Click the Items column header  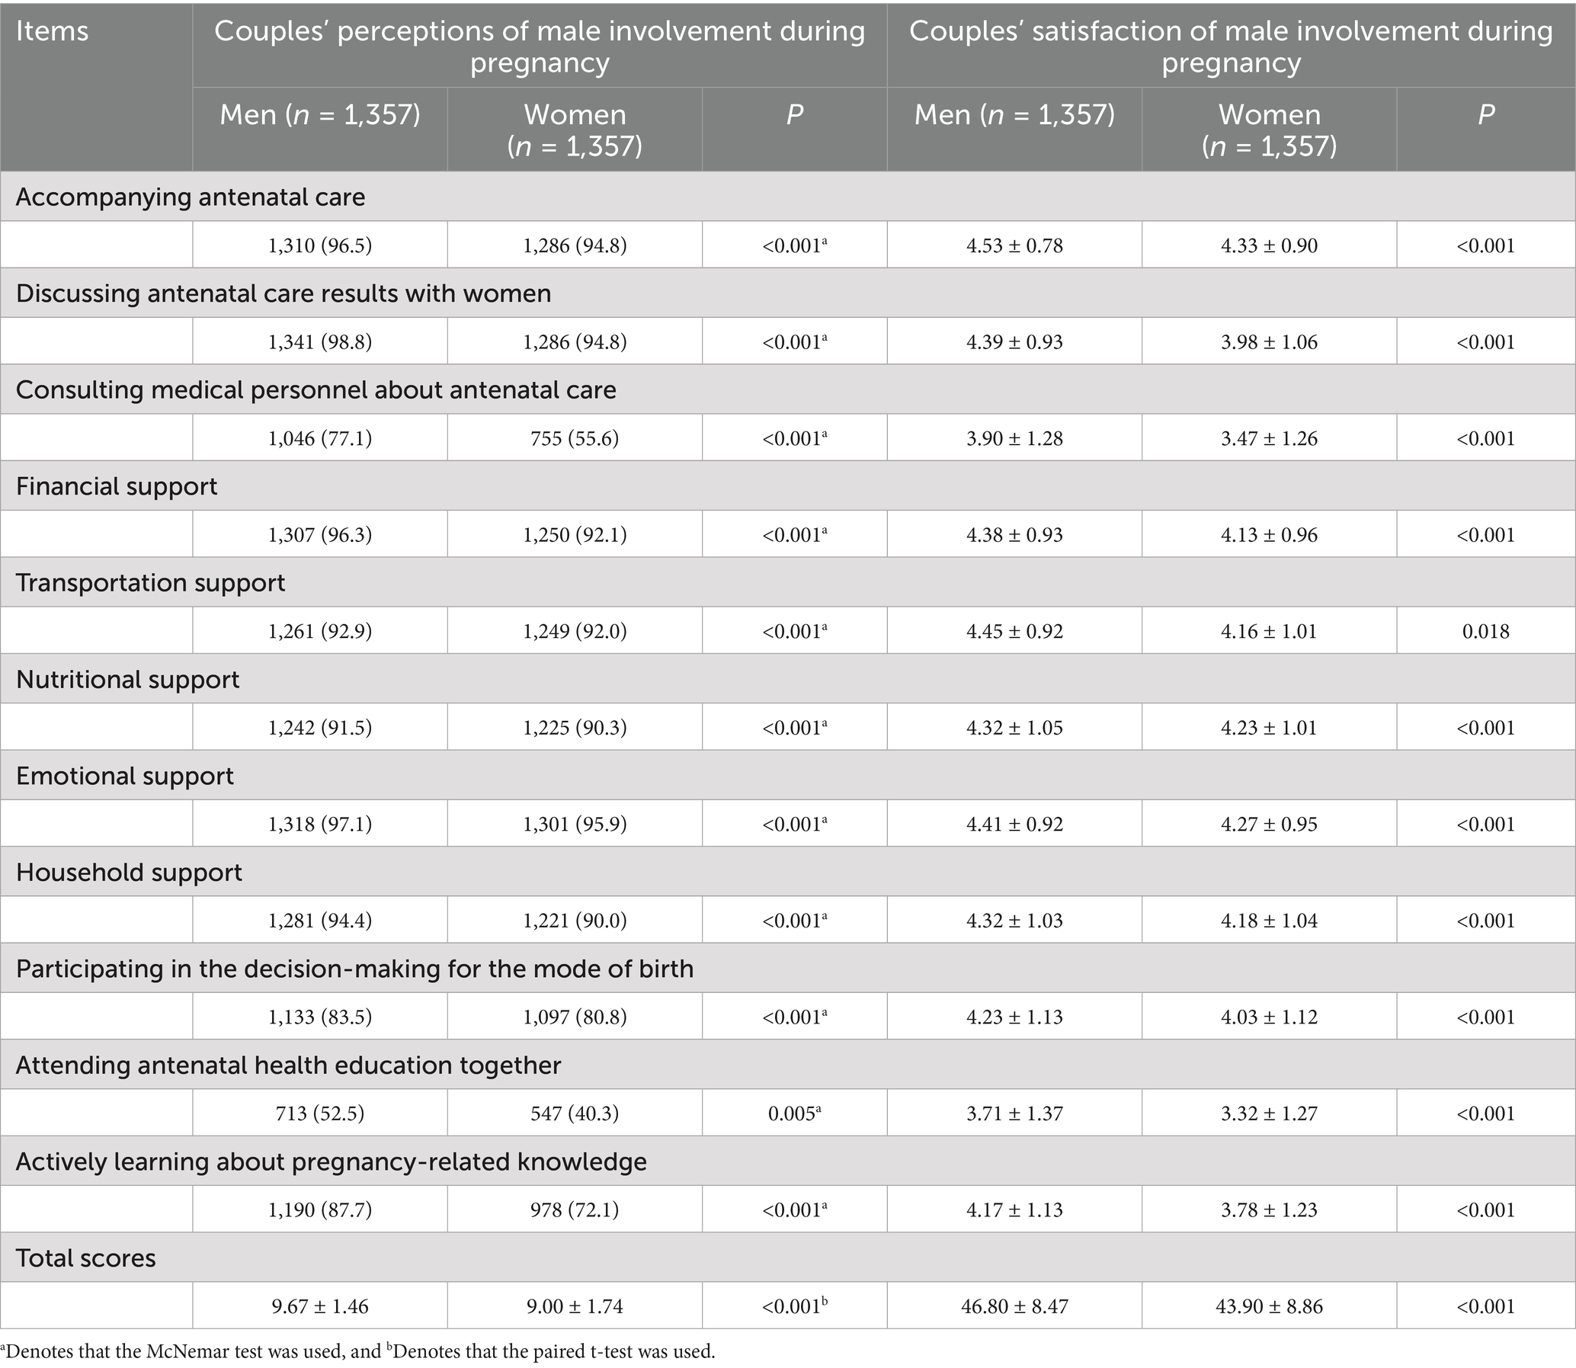click(52, 31)
